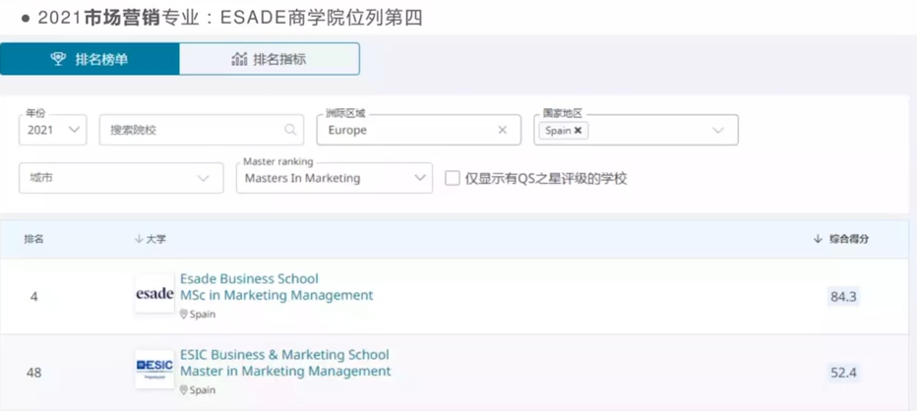Open MSc in Marketing Management link
Viewport: 917px width, 411px height.
pos(276,295)
